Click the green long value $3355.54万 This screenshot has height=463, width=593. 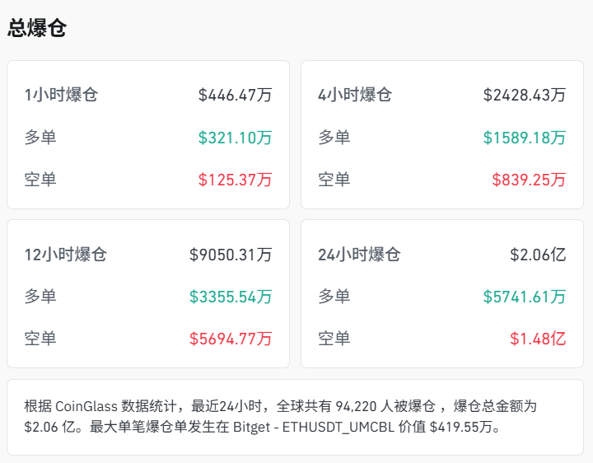coord(231,297)
